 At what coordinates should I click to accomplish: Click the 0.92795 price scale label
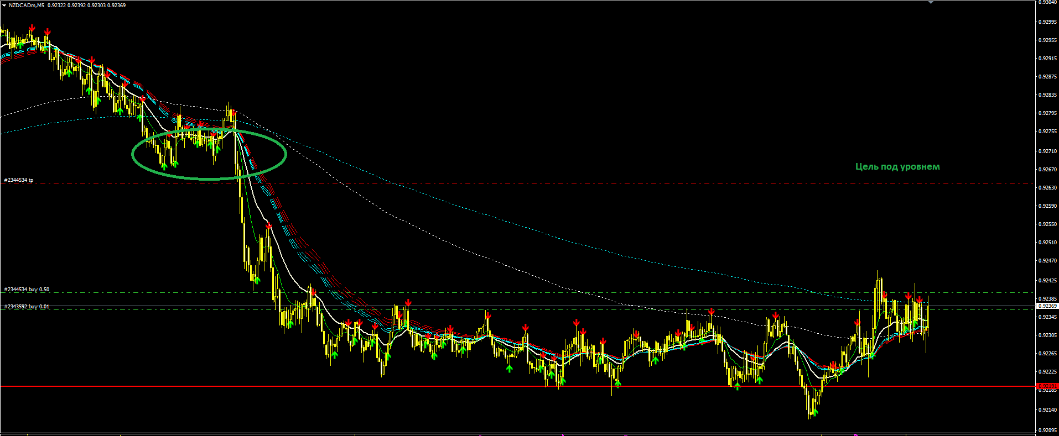click(x=1047, y=113)
